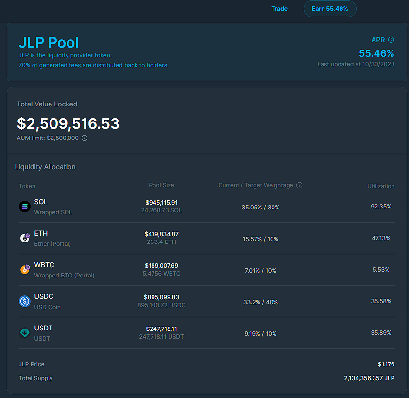Image resolution: width=409 pixels, height=398 pixels.
Task: Click the 47.13% ETH utilization
Action: [x=381, y=238]
